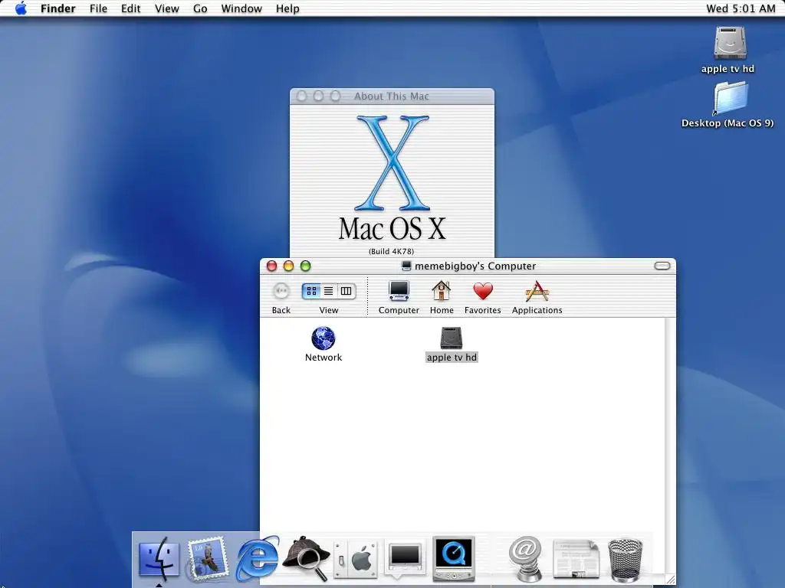Click the @ spring Dock icon
785x588 pixels.
[x=525, y=558]
